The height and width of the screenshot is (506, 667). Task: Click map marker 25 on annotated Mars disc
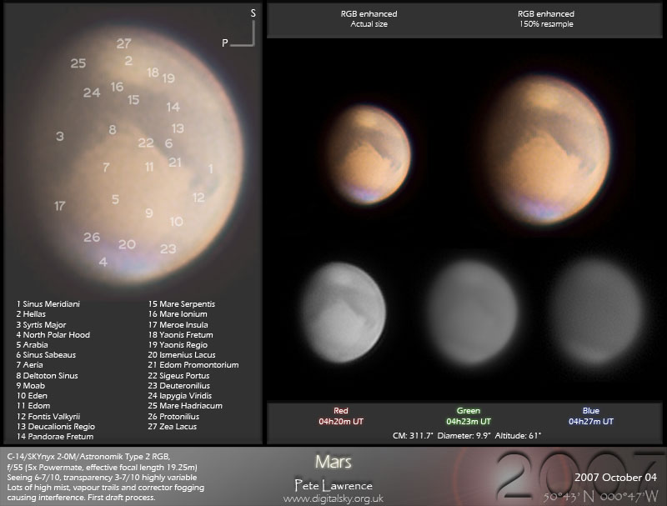(x=78, y=63)
